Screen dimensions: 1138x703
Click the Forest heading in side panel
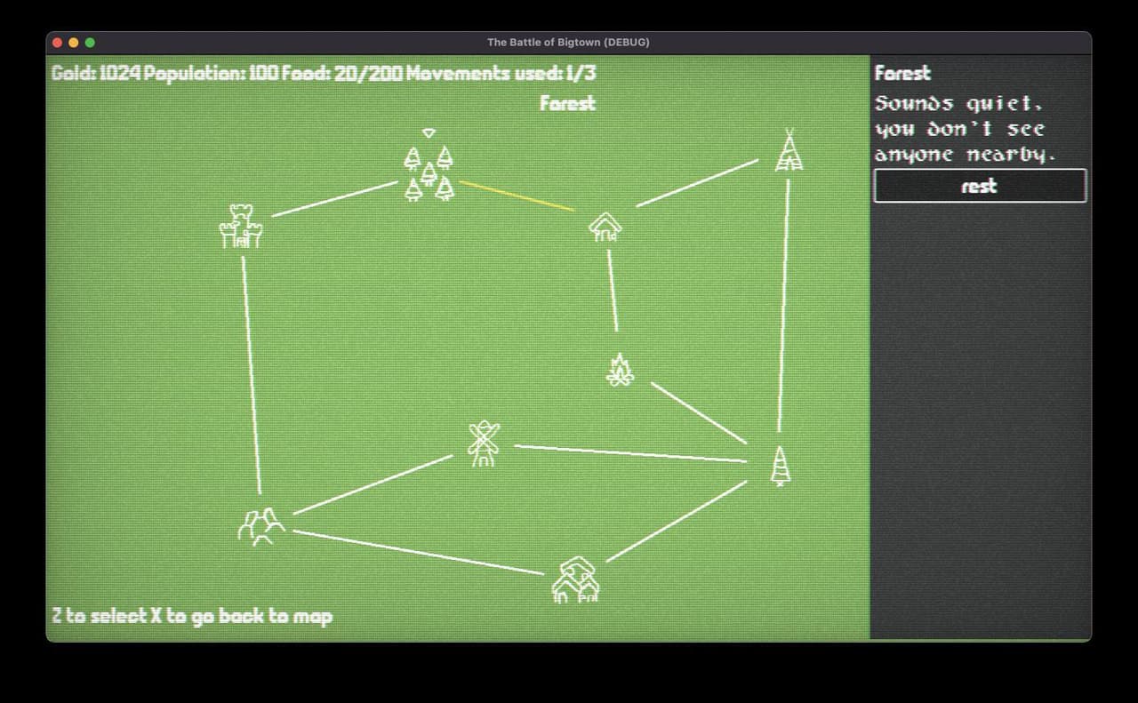coord(902,73)
